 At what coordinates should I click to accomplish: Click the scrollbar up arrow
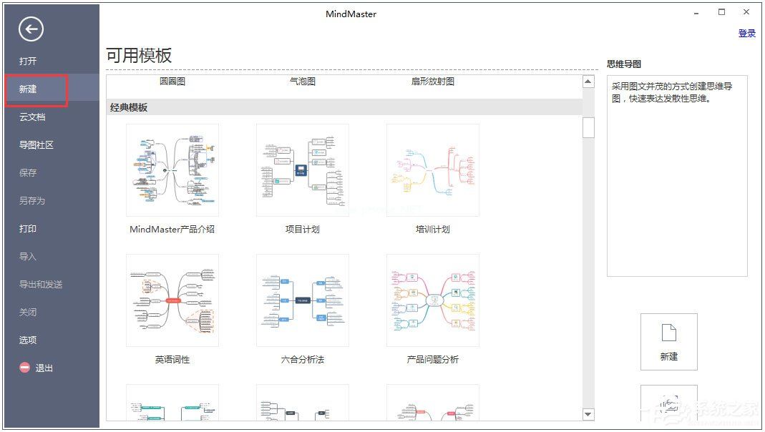(x=588, y=80)
